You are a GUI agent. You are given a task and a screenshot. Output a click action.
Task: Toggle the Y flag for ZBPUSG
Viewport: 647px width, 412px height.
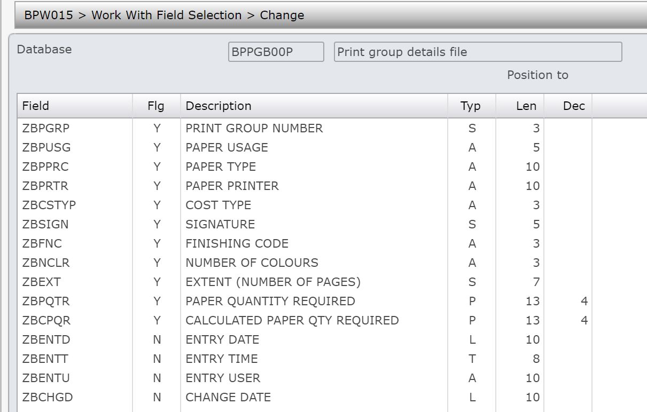pyautogui.click(x=157, y=147)
